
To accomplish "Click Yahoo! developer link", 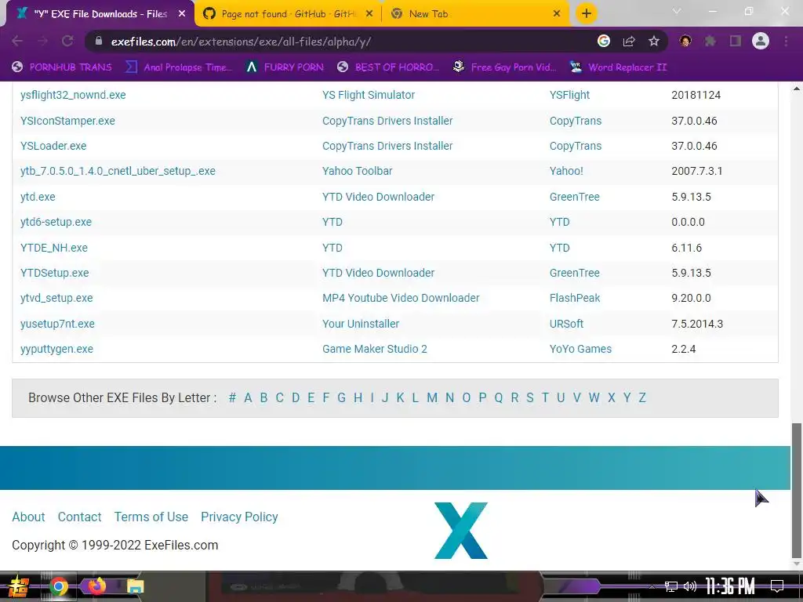I will 566,171.
